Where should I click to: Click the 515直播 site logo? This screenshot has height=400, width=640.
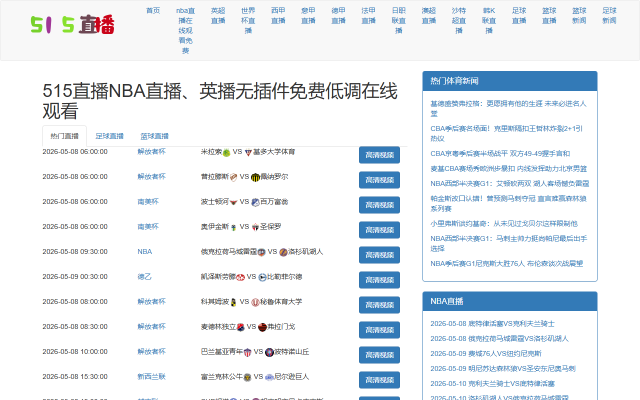(x=73, y=24)
